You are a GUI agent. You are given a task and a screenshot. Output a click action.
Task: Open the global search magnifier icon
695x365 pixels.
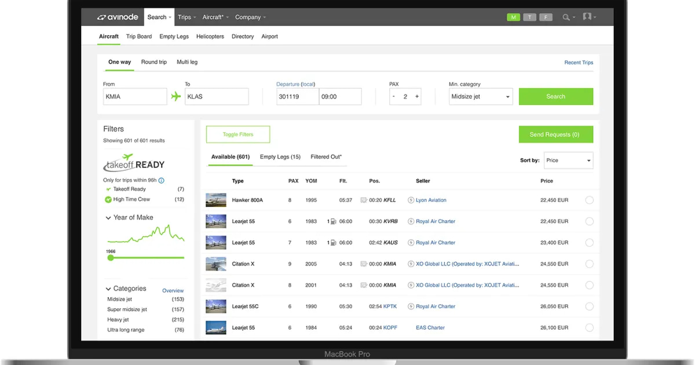tap(566, 16)
